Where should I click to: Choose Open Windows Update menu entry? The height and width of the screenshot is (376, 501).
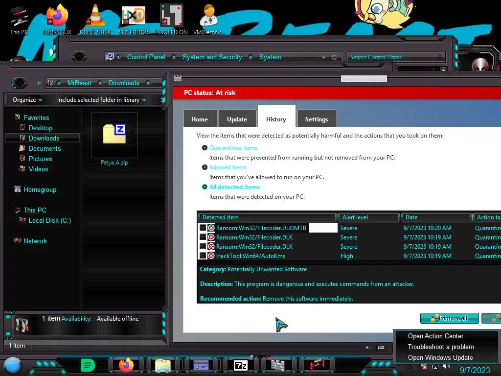pos(440,358)
